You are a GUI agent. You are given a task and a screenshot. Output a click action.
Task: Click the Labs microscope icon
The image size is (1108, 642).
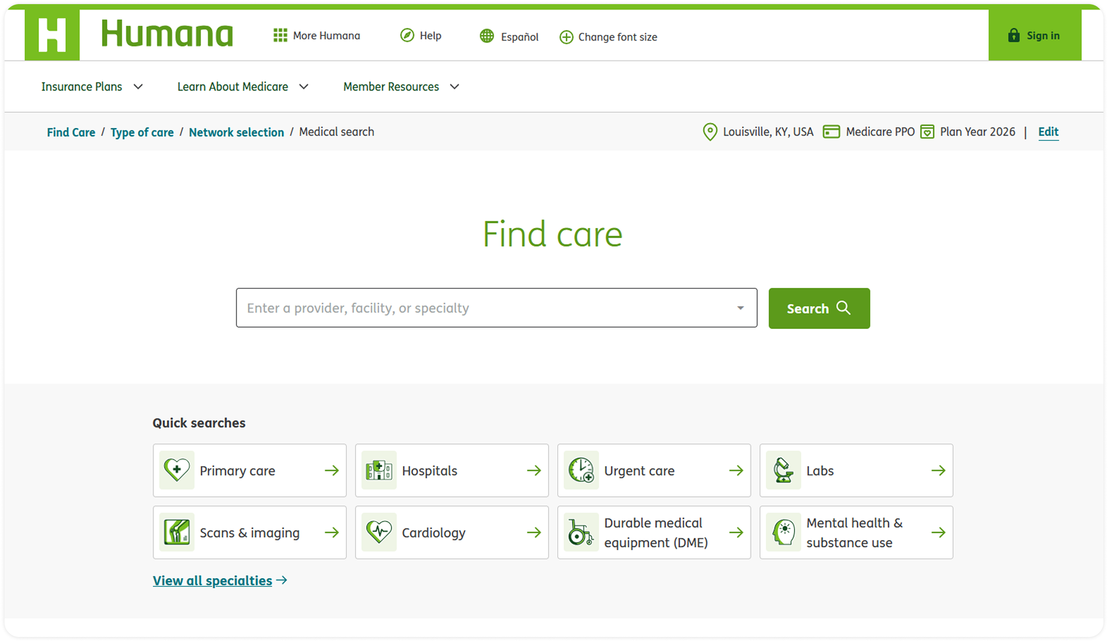[x=783, y=470]
